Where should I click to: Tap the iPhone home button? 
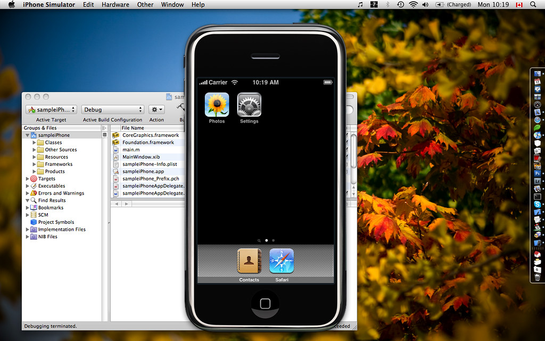click(x=265, y=304)
